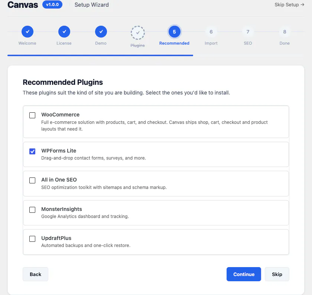Image resolution: width=312 pixels, height=295 pixels.
Task: Click the v1.0.0 version badge
Action: pyautogui.click(x=52, y=4)
